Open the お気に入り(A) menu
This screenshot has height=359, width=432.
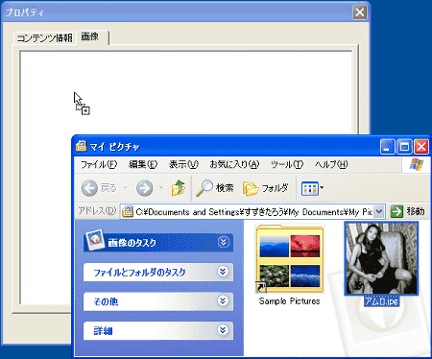pyautogui.click(x=234, y=164)
